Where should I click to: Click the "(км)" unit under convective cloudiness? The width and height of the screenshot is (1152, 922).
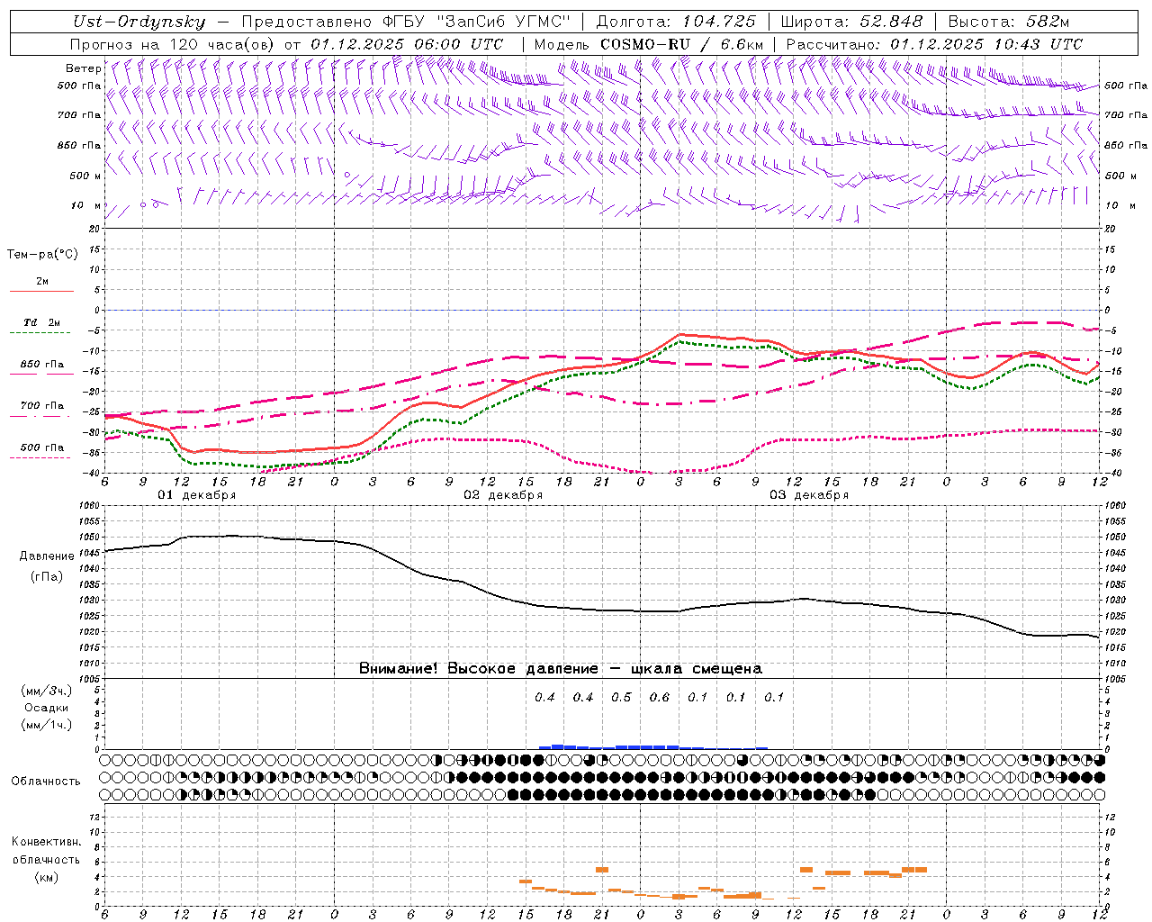tap(46, 877)
